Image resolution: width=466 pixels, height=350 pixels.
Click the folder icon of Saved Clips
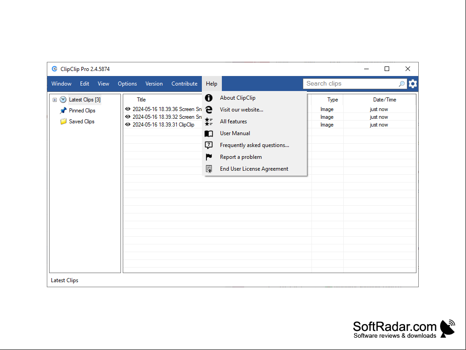[63, 122]
